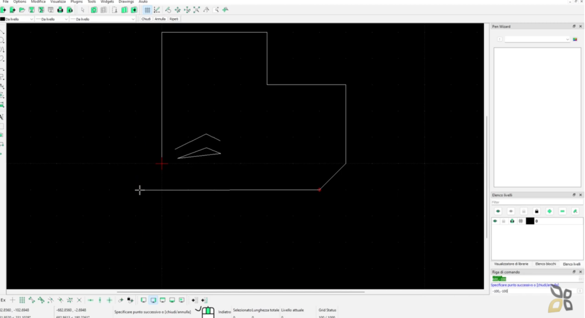Lock all layers black padlock icon
Screen dimensions: 585x318
[x=536, y=211]
